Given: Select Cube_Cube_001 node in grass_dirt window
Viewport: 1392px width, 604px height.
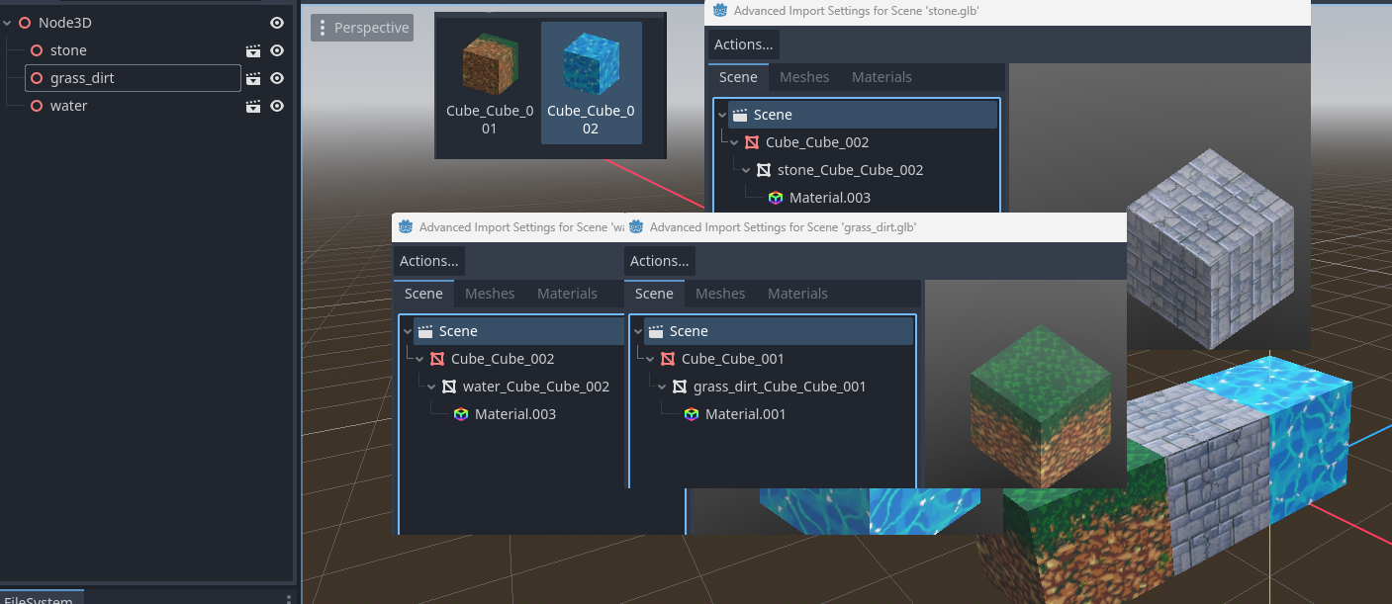Looking at the screenshot, I should tap(733, 359).
